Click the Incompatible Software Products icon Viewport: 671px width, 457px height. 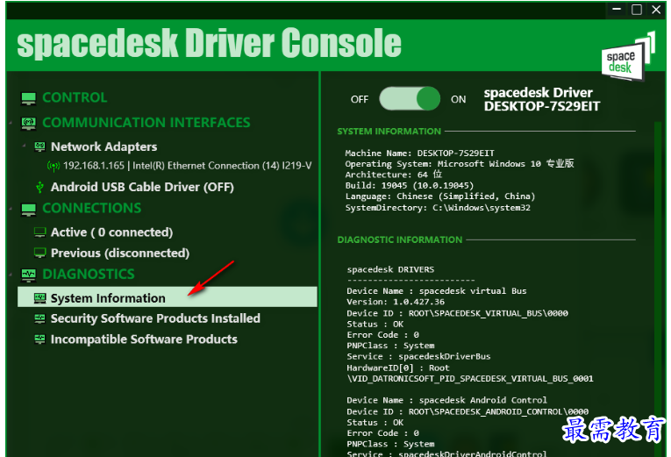[x=39, y=339]
